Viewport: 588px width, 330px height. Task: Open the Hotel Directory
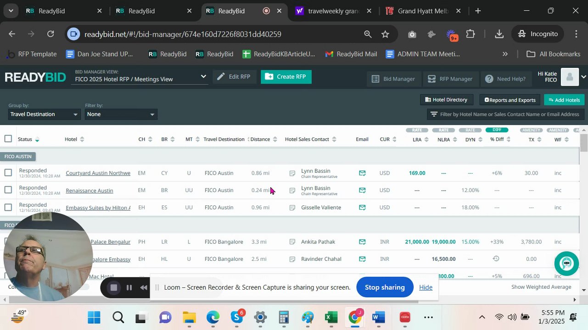coord(447,100)
